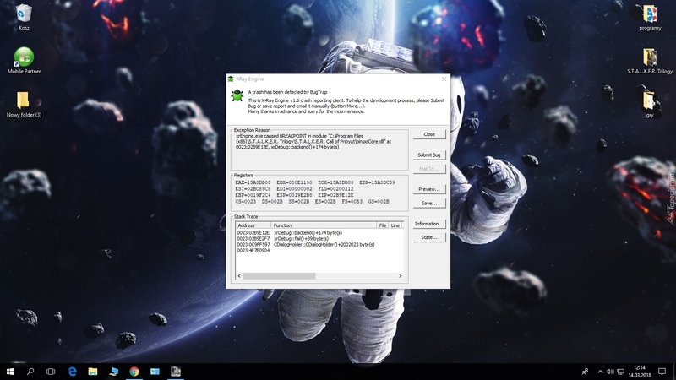Open Information... about the crash

point(429,224)
